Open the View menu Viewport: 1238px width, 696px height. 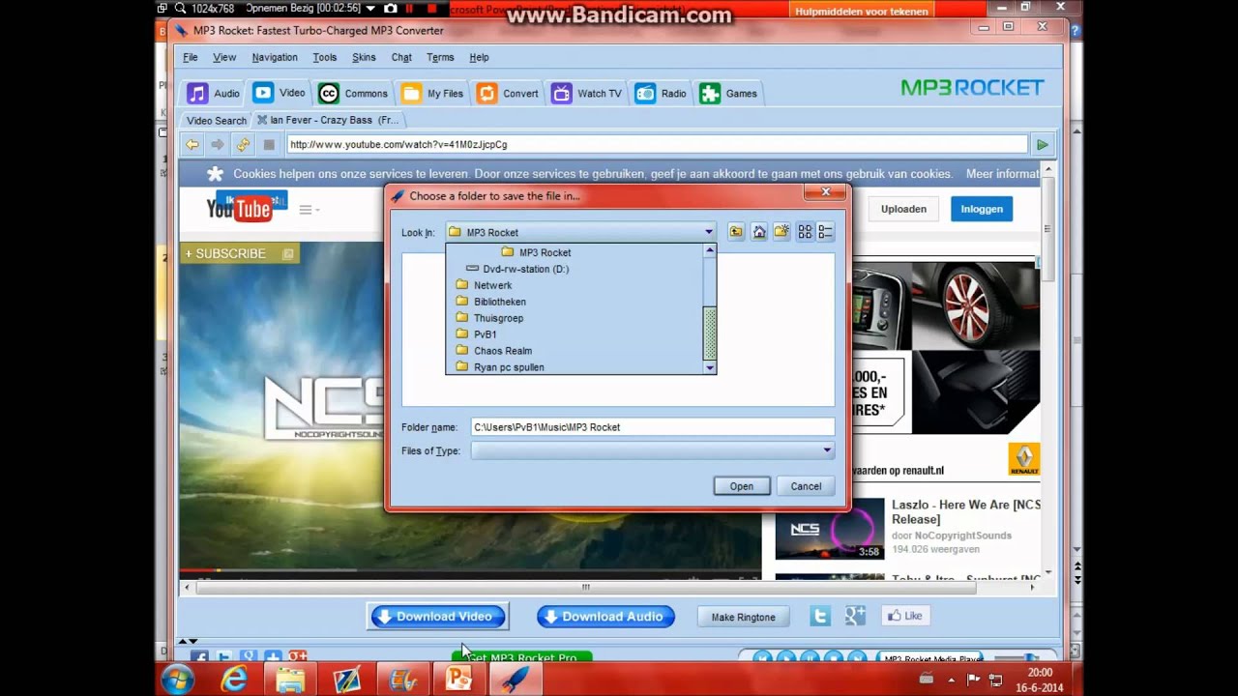(224, 57)
